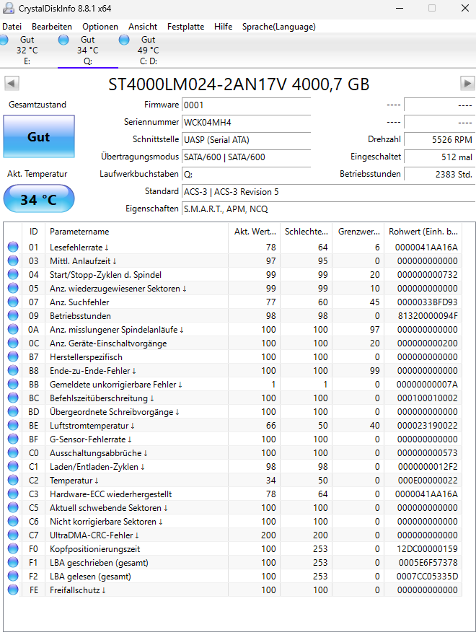Click raw value 0000041AA16A in Lesefehlerrate row
476x635 pixels.
426,247
